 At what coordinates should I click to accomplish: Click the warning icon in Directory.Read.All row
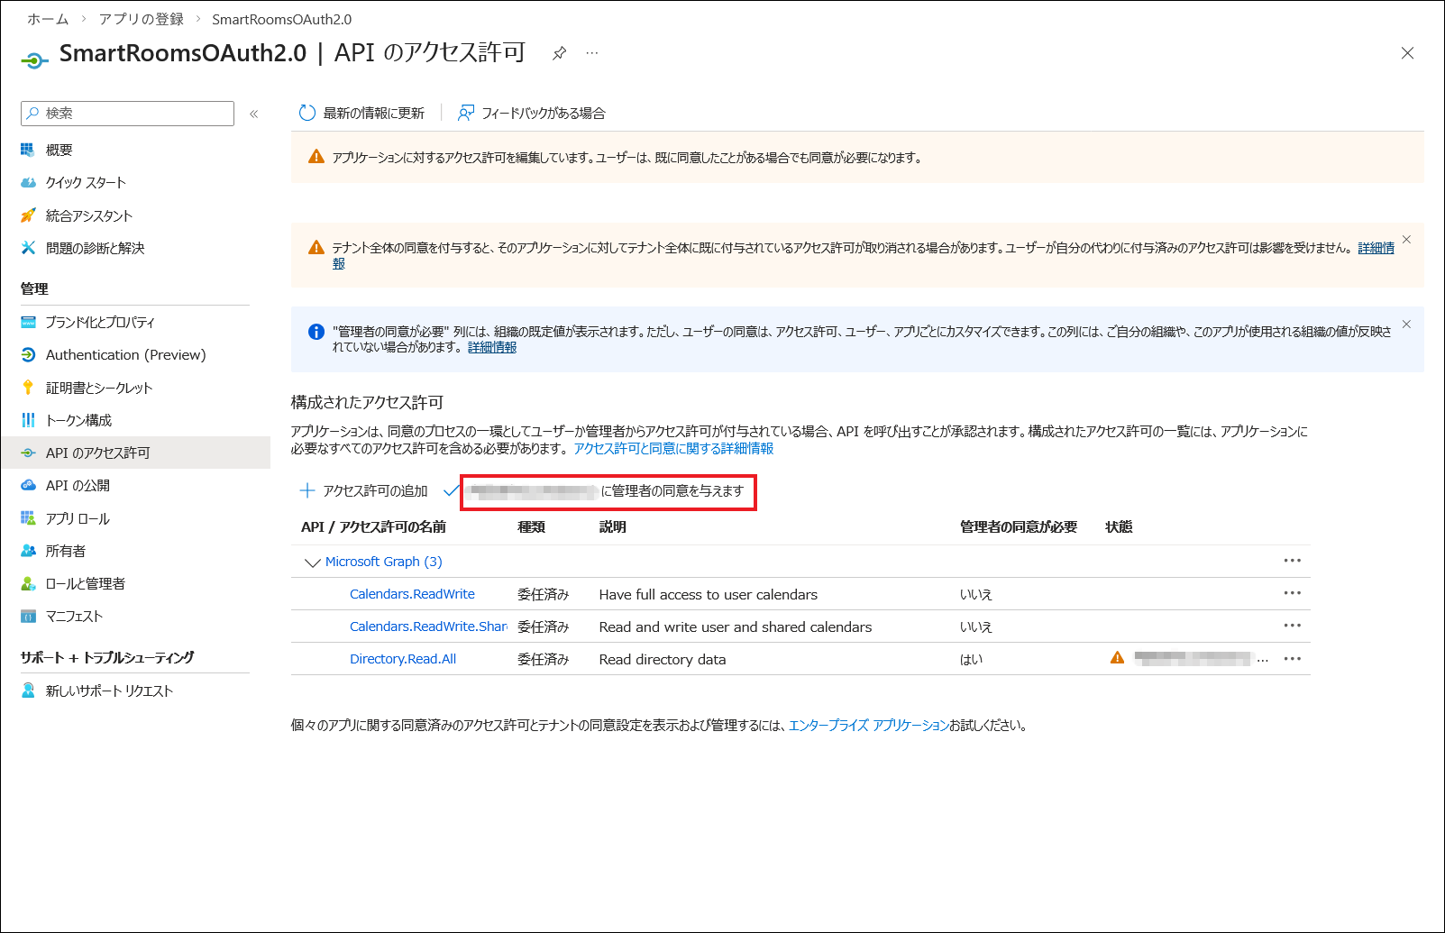pos(1118,658)
